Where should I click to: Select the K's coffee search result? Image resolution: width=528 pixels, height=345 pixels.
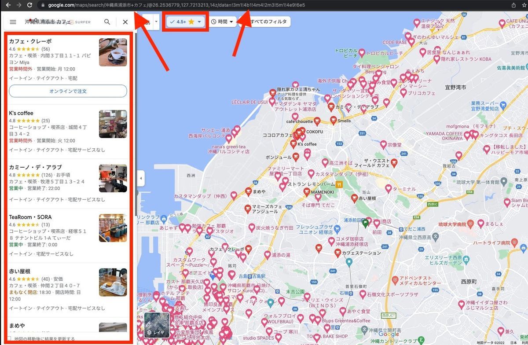68,131
